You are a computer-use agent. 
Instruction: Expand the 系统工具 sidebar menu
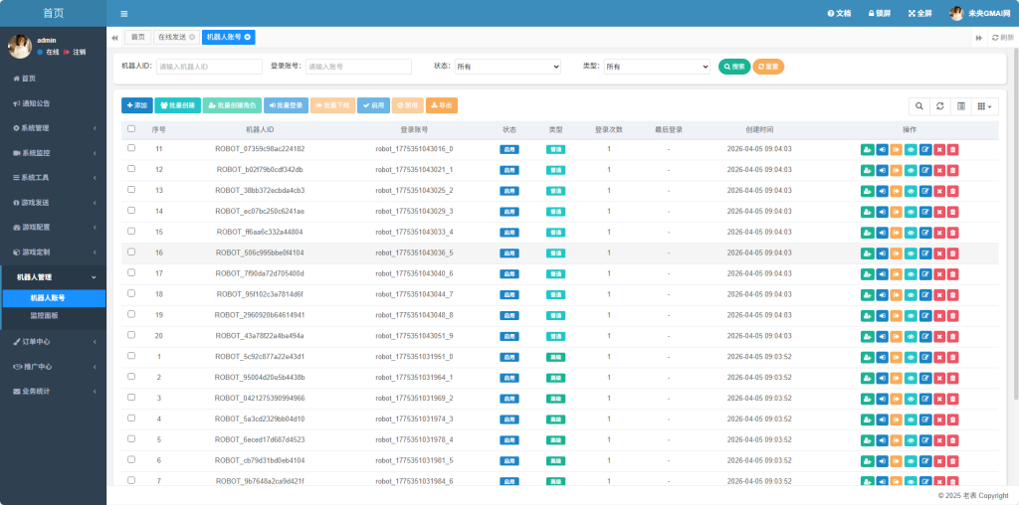pyautogui.click(x=54, y=178)
